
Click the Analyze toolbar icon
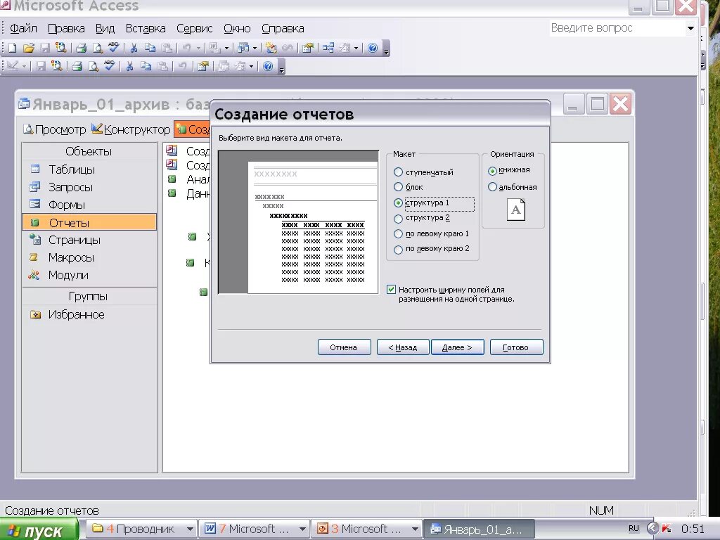(243, 48)
